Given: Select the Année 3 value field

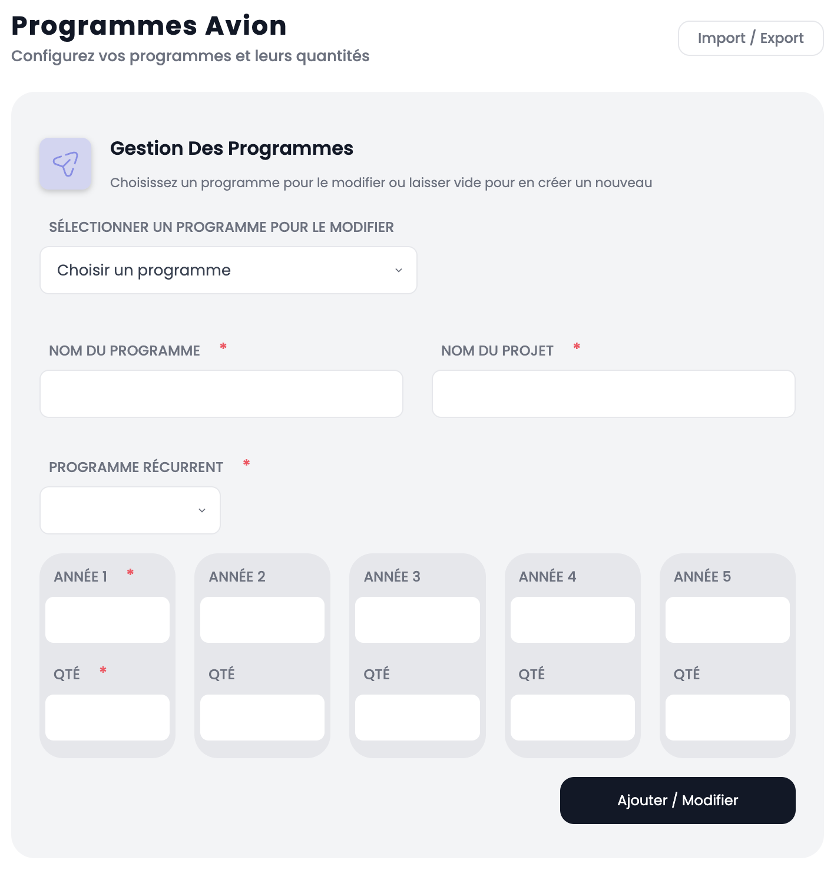Looking at the screenshot, I should pyautogui.click(x=417, y=619).
